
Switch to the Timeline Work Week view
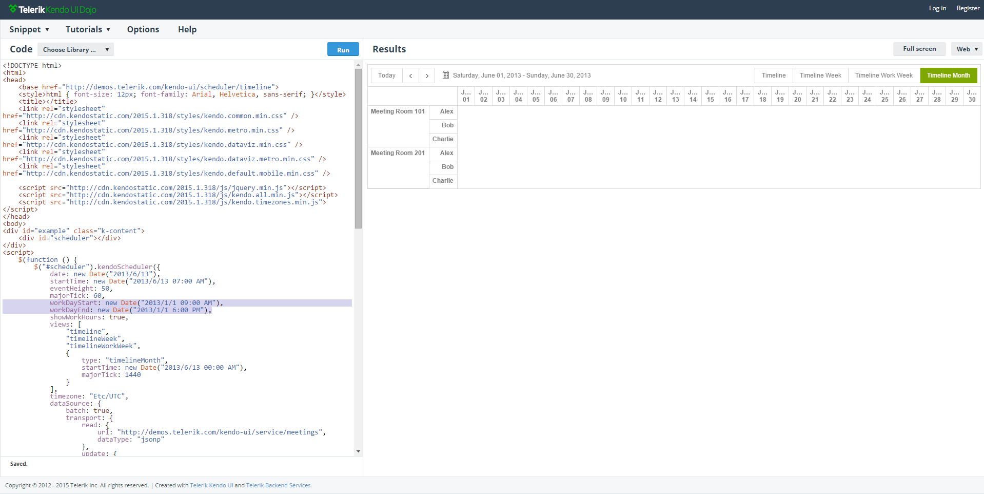[883, 75]
